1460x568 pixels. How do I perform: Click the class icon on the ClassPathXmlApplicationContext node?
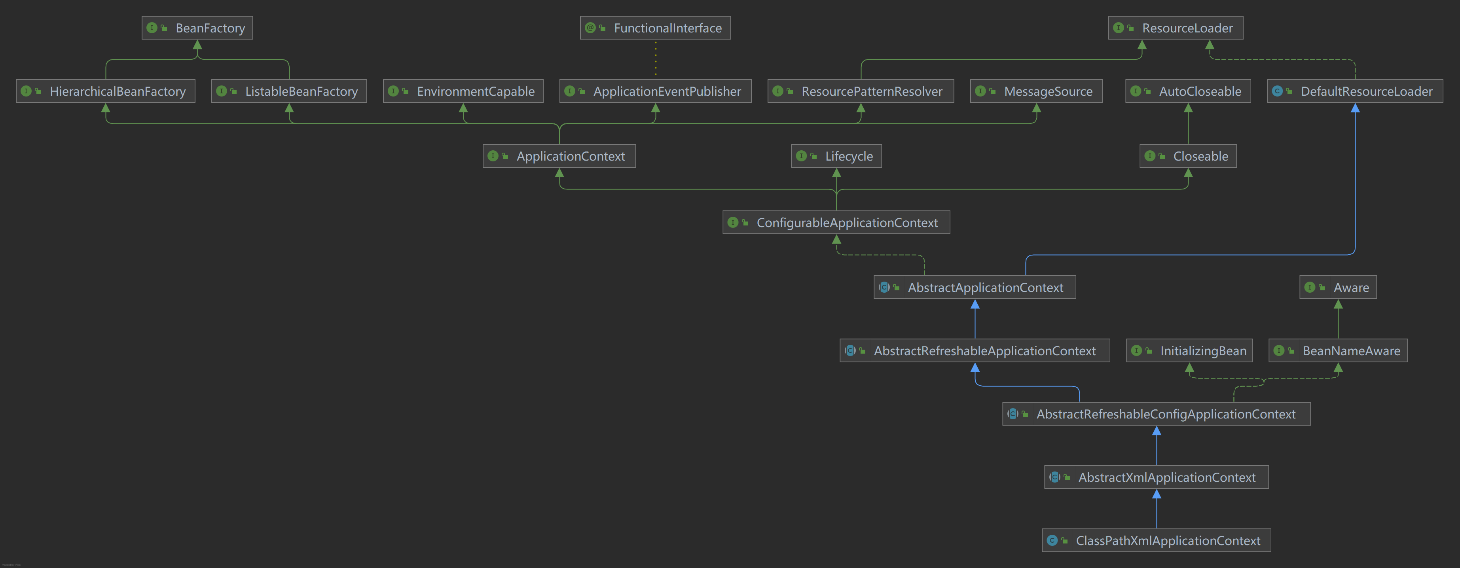click(1052, 541)
